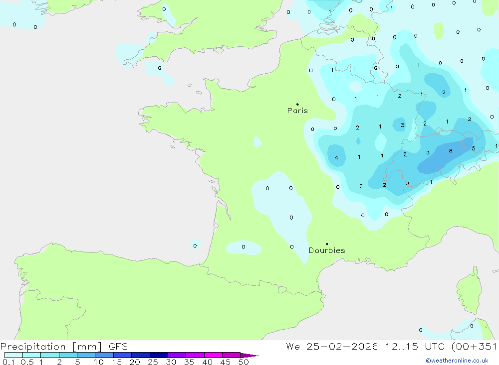Click the Paris city label

(297, 111)
